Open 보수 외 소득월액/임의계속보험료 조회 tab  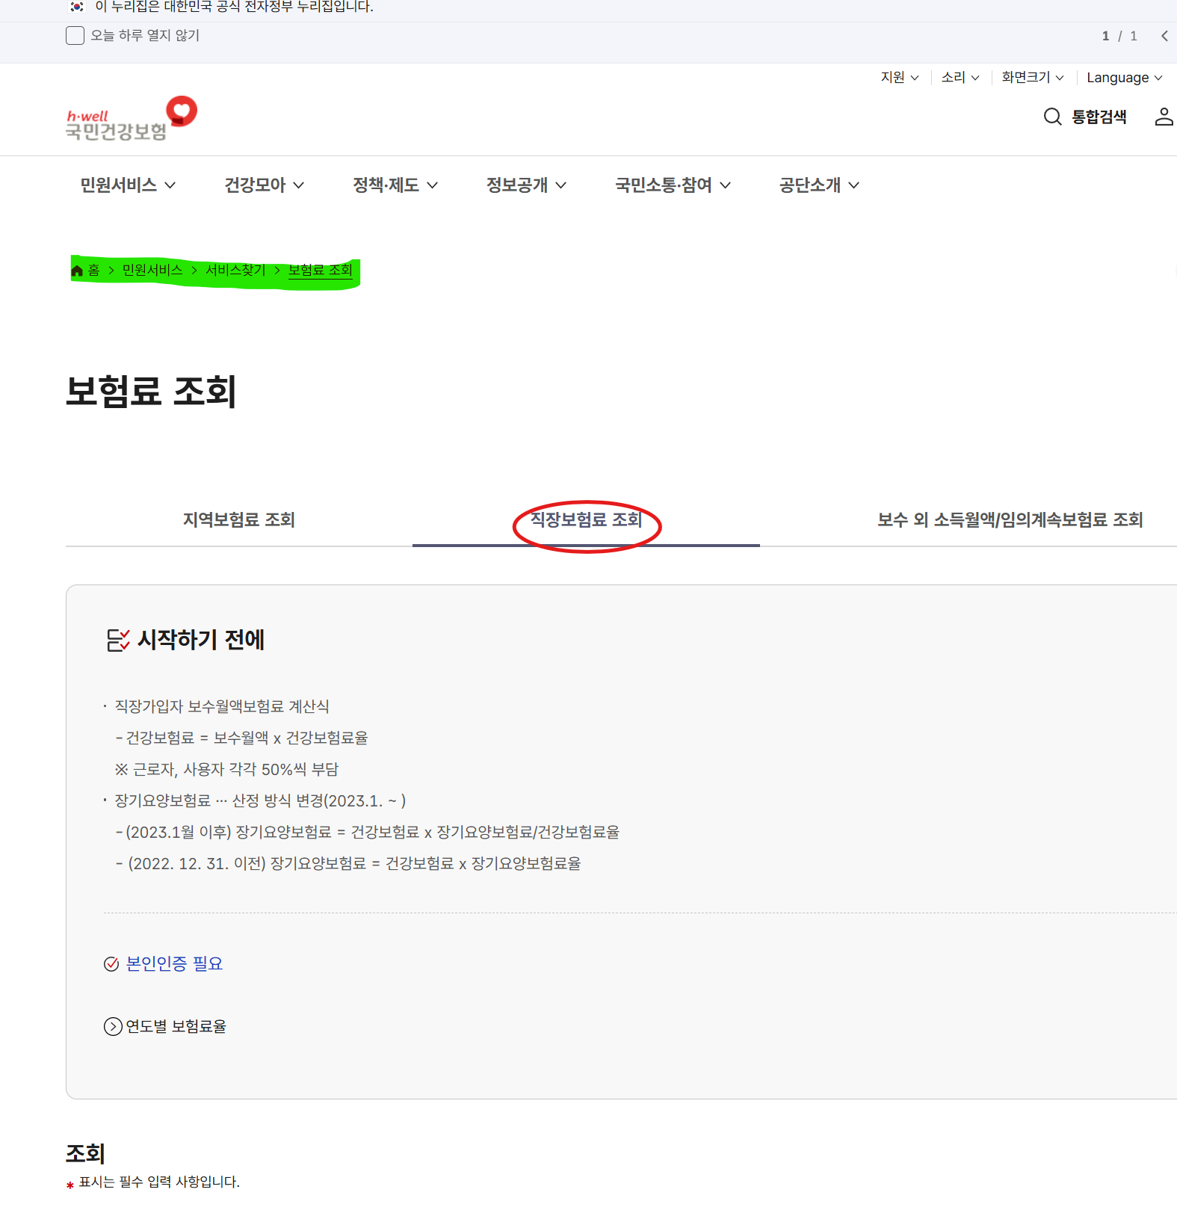[1010, 519]
